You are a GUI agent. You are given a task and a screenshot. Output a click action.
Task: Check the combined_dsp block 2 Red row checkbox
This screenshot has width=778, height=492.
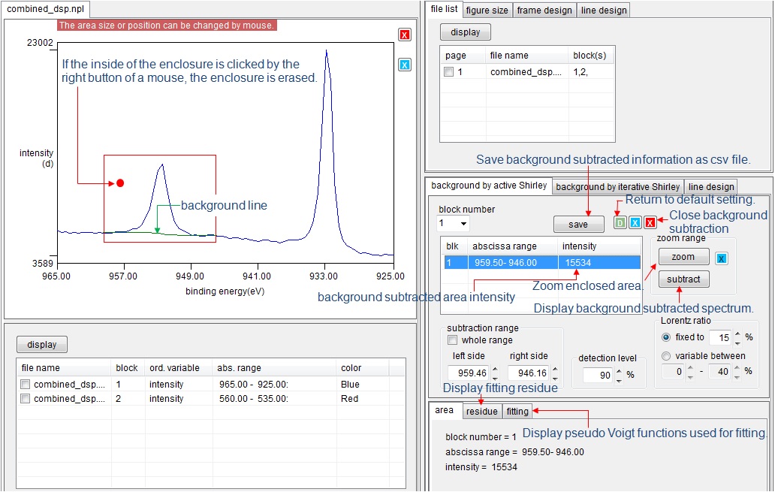point(26,399)
